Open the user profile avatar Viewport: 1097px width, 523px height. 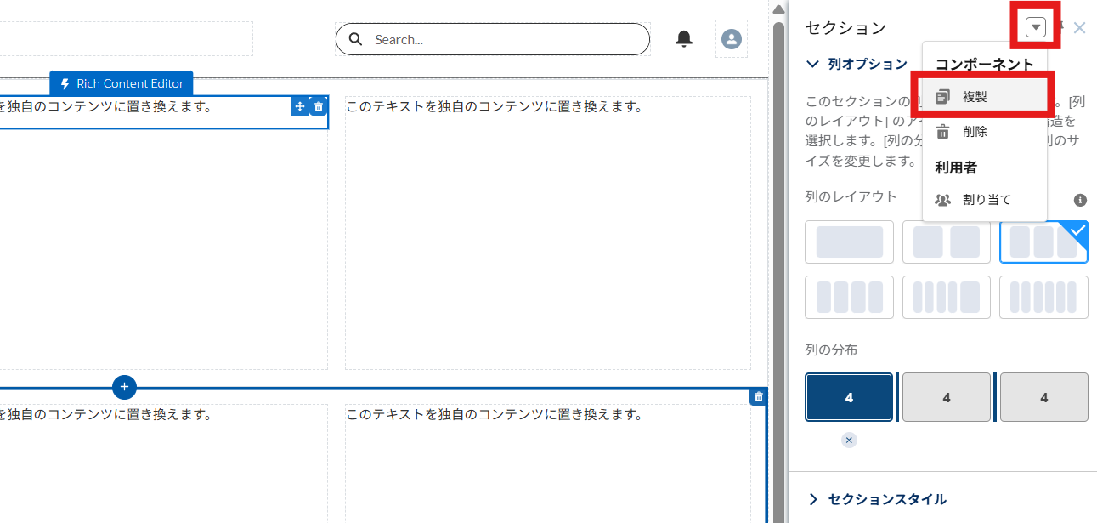pos(731,39)
